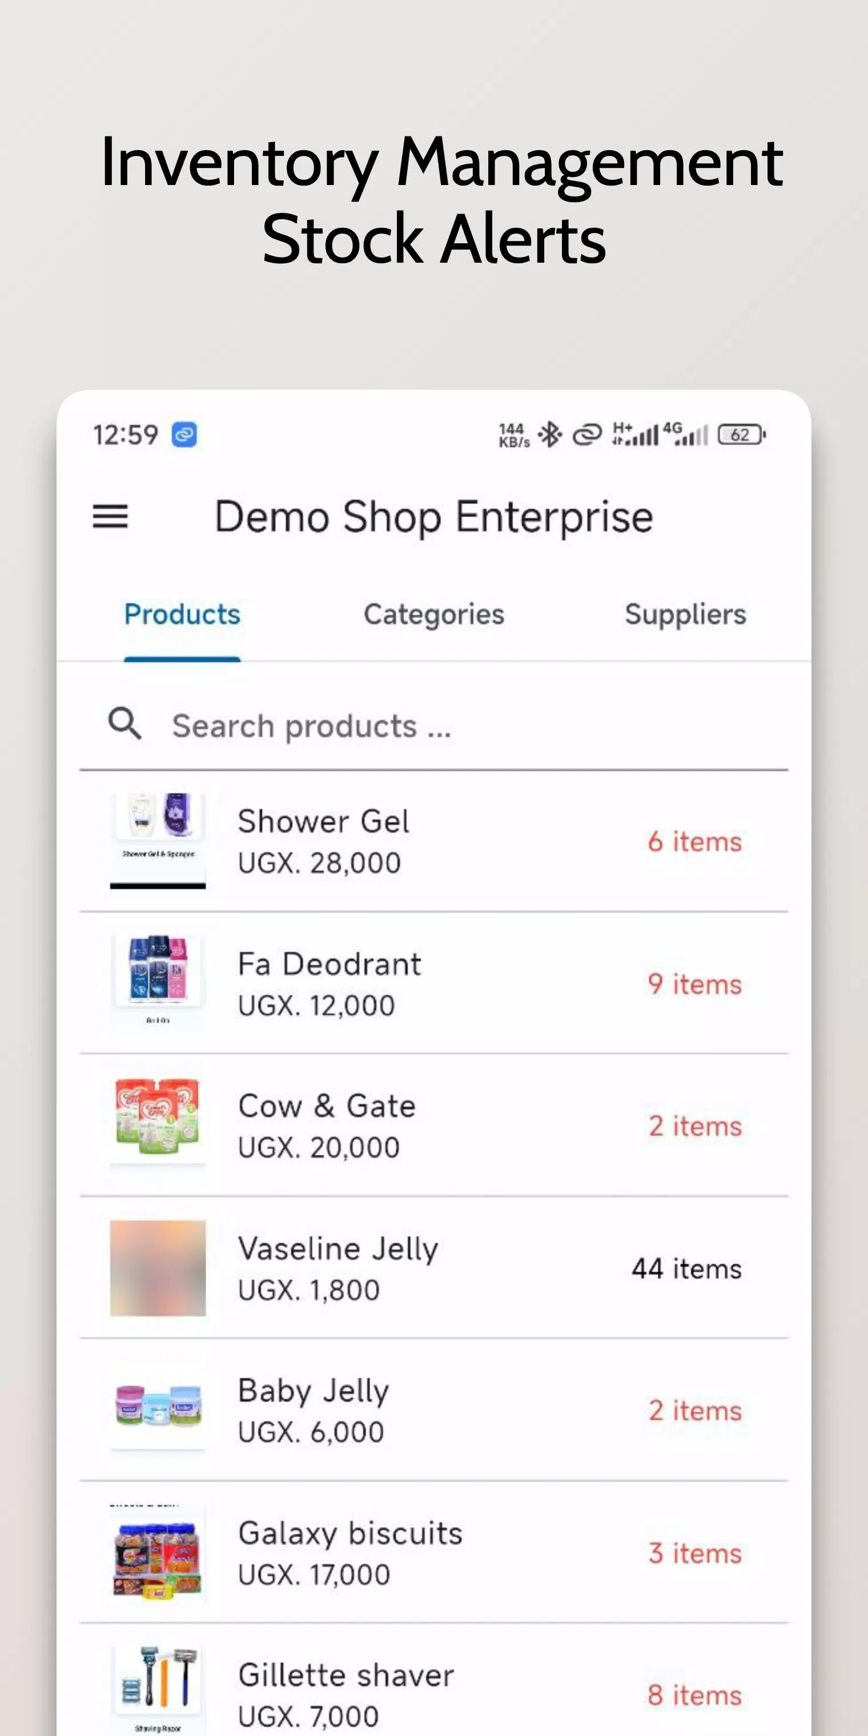Image resolution: width=868 pixels, height=1736 pixels.
Task: Tap the 44 items stock count
Action: (686, 1269)
